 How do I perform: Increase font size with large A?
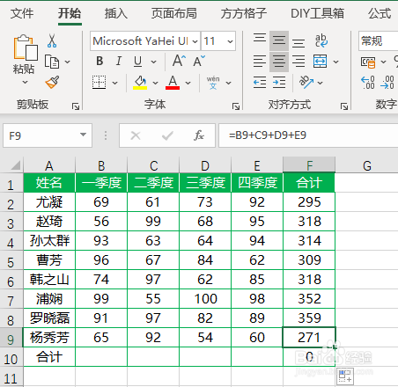pyautogui.click(x=179, y=61)
